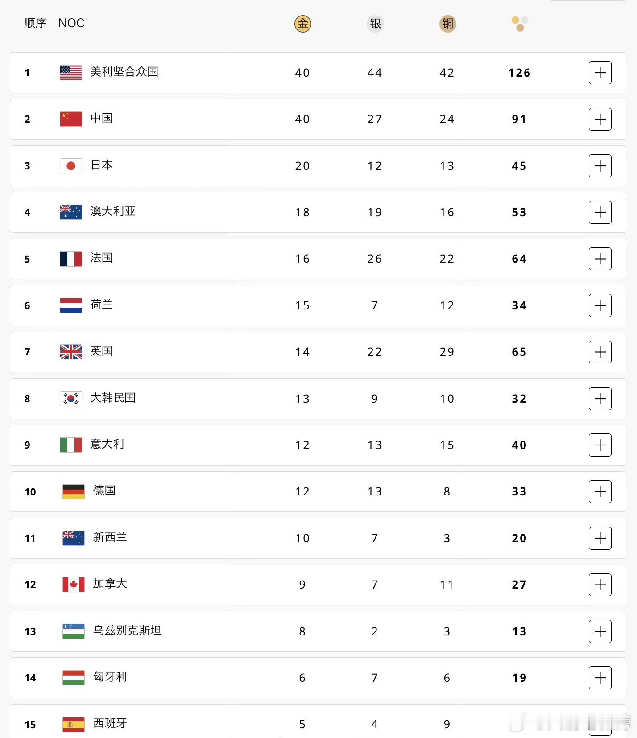
Task: Open the 乌兹别克斯坦 country name link
Action: pyautogui.click(x=127, y=631)
